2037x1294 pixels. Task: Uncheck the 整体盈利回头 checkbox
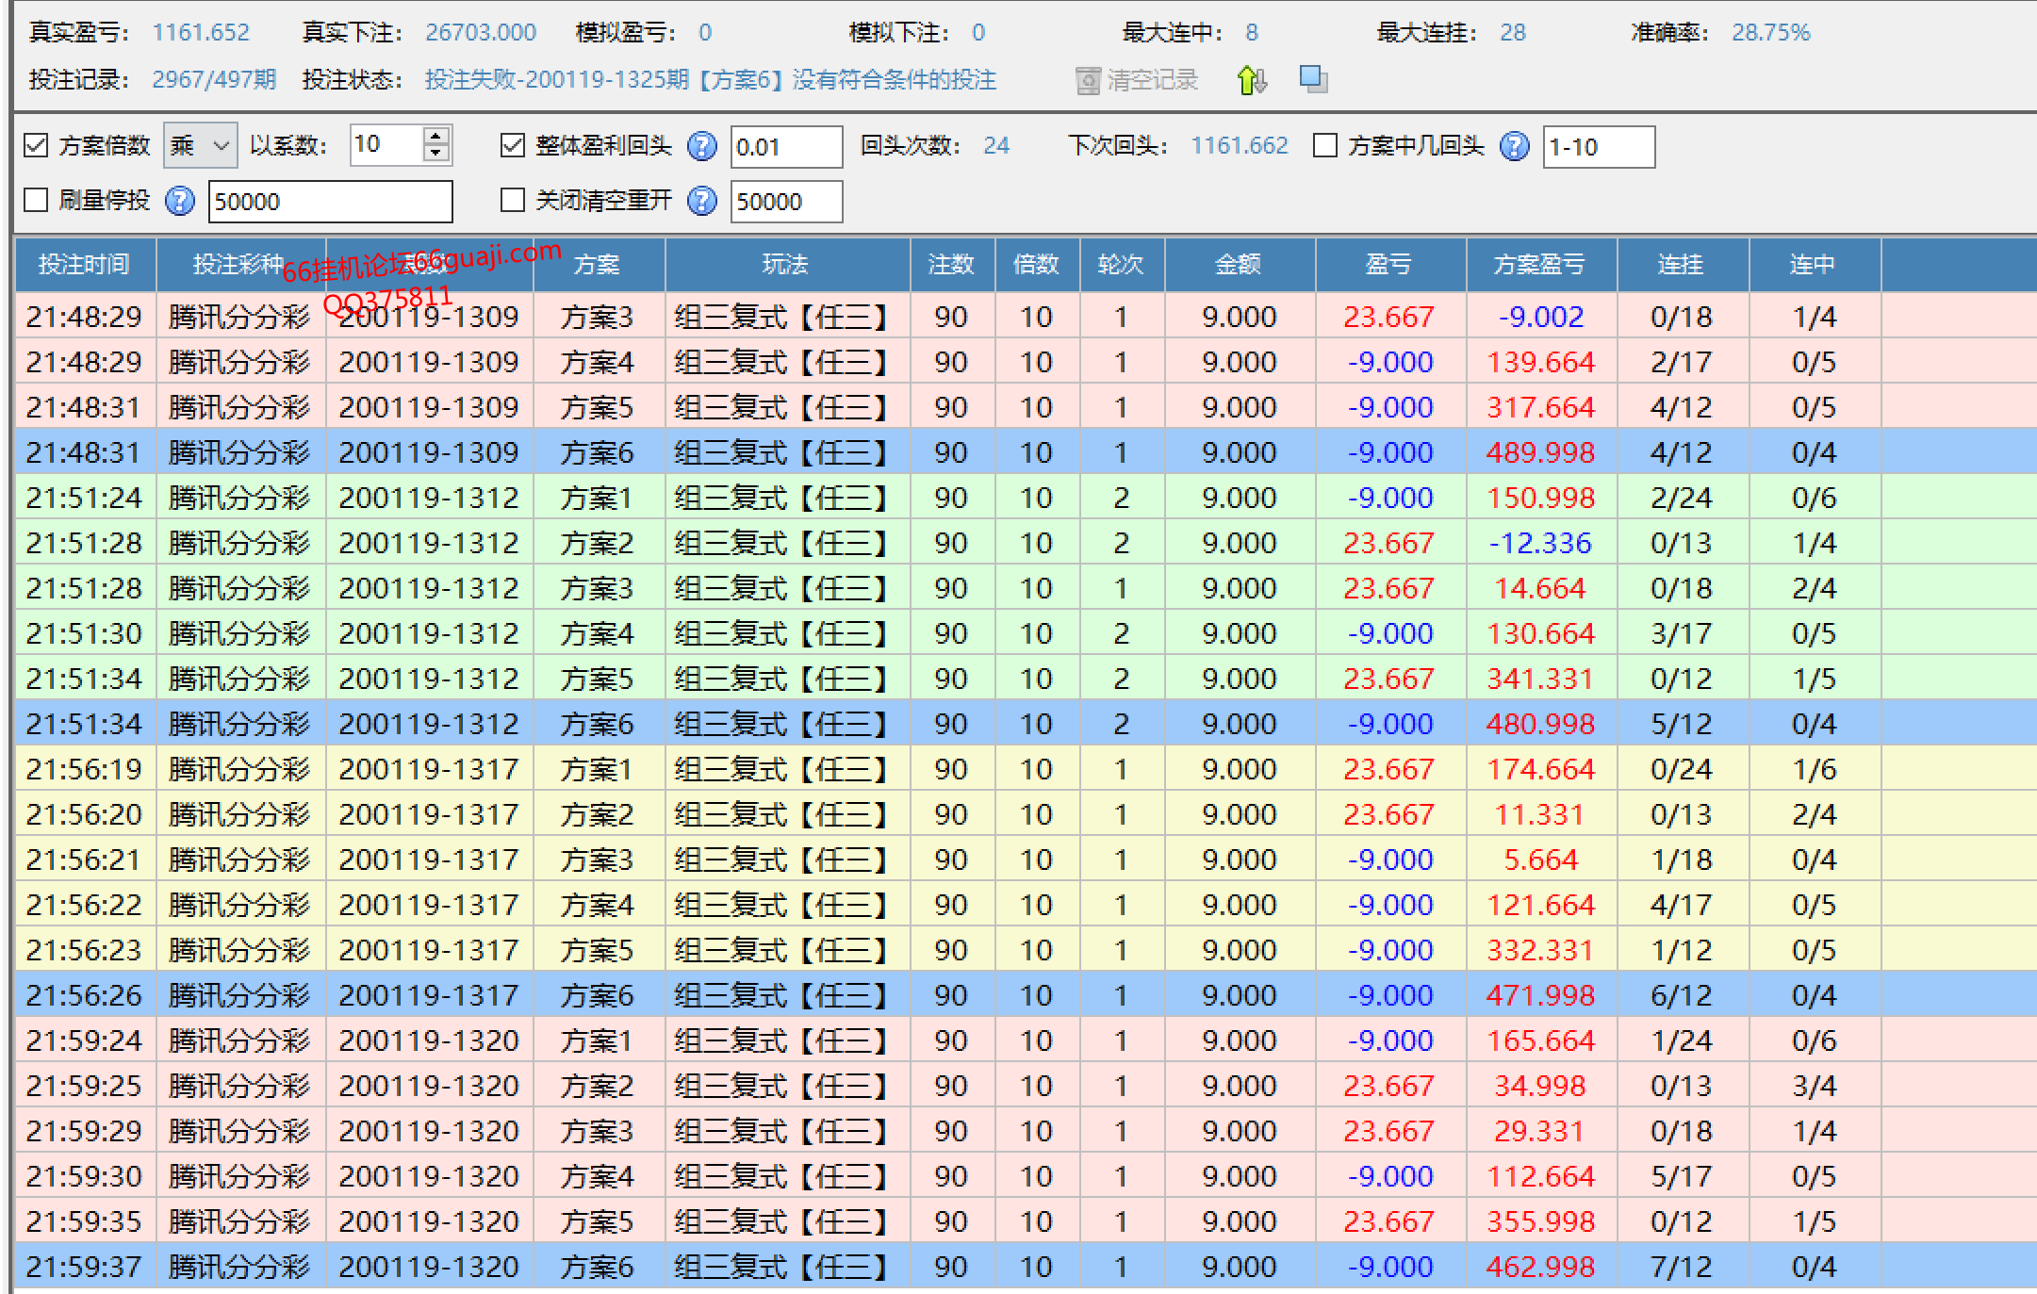pyautogui.click(x=513, y=145)
